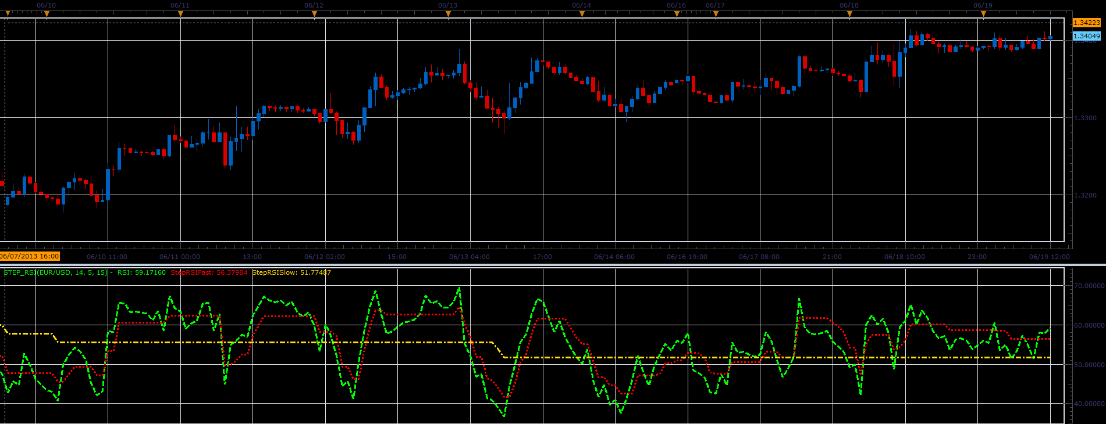Viewport: 1106px width, 424px height.
Task: Click the orange triangle marker below 06/10
Action: pos(47,13)
